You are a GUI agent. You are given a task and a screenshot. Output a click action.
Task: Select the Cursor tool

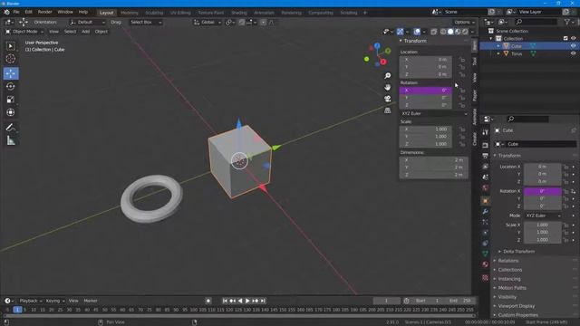[11, 58]
